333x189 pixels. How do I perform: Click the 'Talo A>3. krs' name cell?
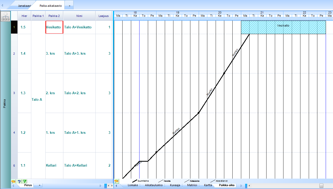(x=79, y=54)
